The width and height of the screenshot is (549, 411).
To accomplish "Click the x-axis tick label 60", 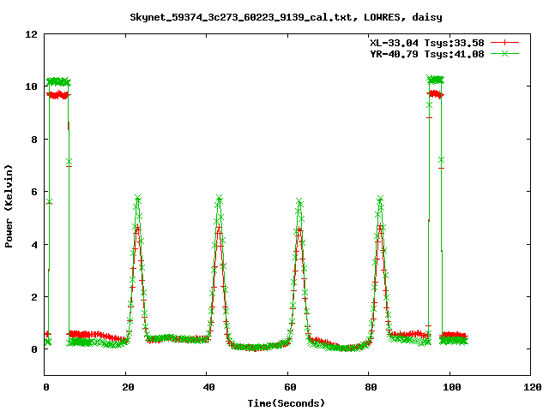I will pos(290,387).
